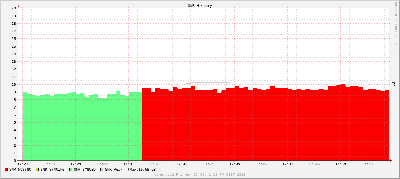The height and width of the screenshot is (179, 400).
Task: Click the x-axis arrow at right end
Action: tap(391, 160)
